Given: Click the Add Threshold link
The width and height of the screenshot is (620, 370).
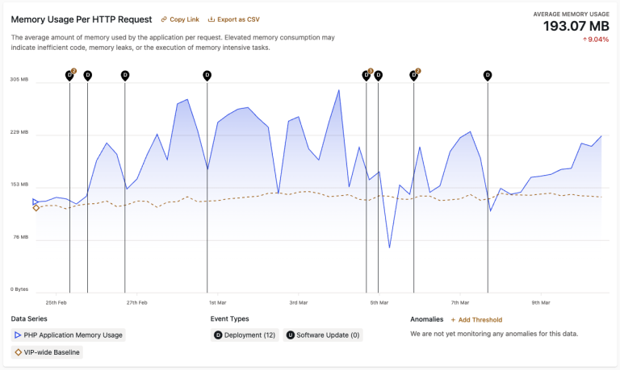Looking at the screenshot, I should pyautogui.click(x=476, y=320).
